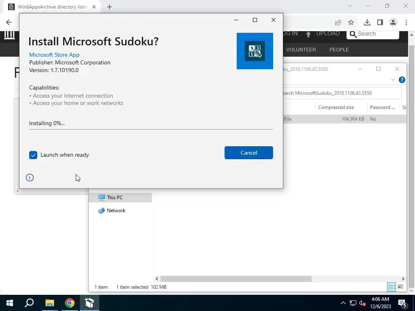
Task: Click the App Installer taskbar icon
Action: point(90,303)
